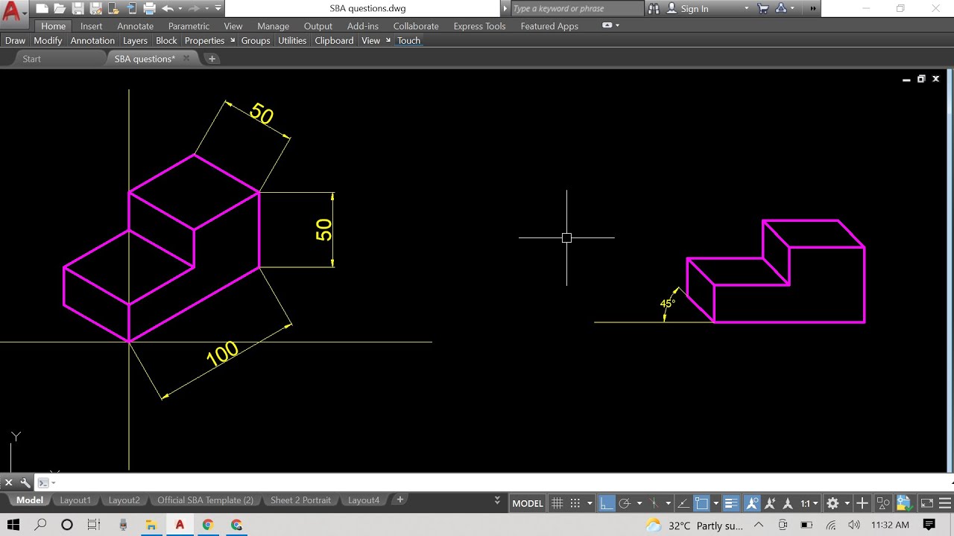This screenshot has width=954, height=536.
Task: Click Open from Web & Mobile icon
Action: (113, 9)
